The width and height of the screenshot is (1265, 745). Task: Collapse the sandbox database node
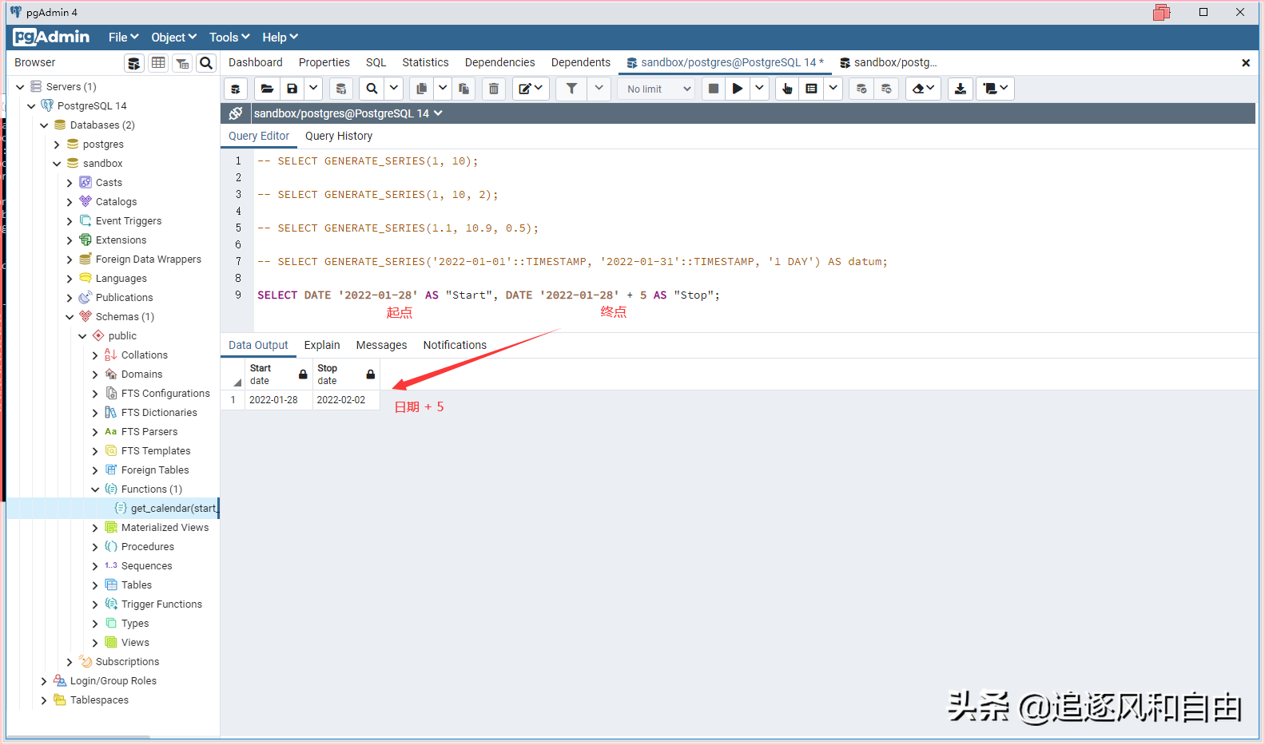[57, 164]
